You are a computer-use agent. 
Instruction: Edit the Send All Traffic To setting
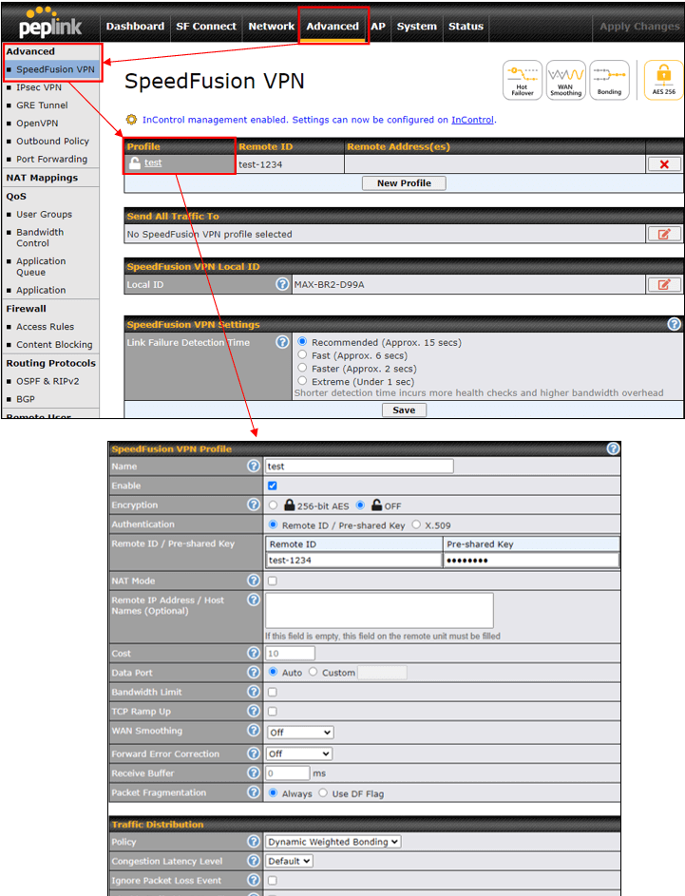pos(664,234)
